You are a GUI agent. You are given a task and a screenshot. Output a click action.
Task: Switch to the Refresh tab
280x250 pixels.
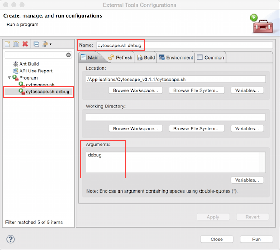pyautogui.click(x=120, y=57)
